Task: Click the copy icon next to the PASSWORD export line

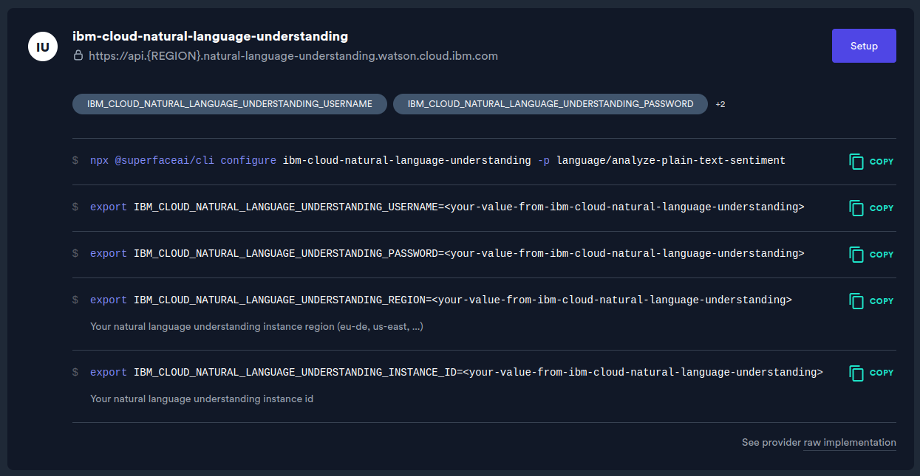Action: point(856,253)
